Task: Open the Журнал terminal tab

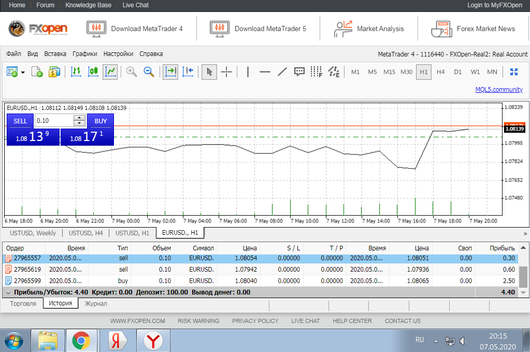Action: [x=96, y=304]
